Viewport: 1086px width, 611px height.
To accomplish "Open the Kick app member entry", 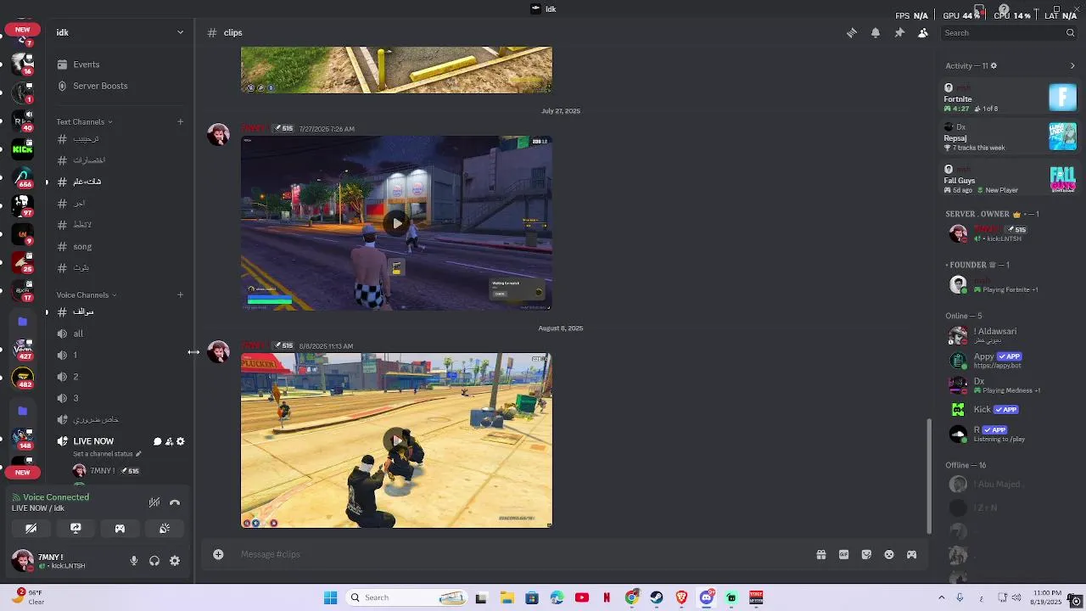I will click(x=1010, y=409).
